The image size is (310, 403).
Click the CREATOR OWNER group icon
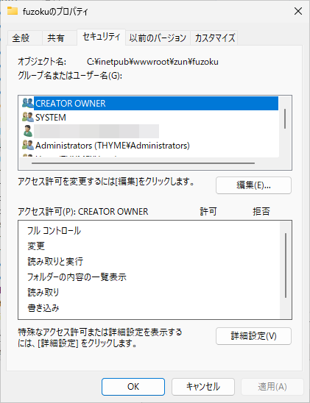pyautogui.click(x=28, y=103)
